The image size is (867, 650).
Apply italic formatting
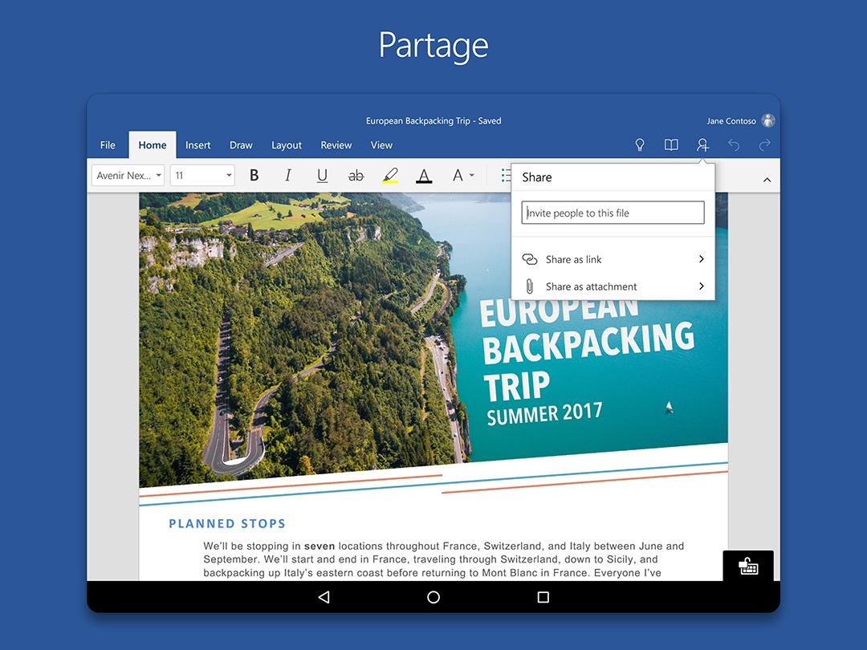[288, 175]
